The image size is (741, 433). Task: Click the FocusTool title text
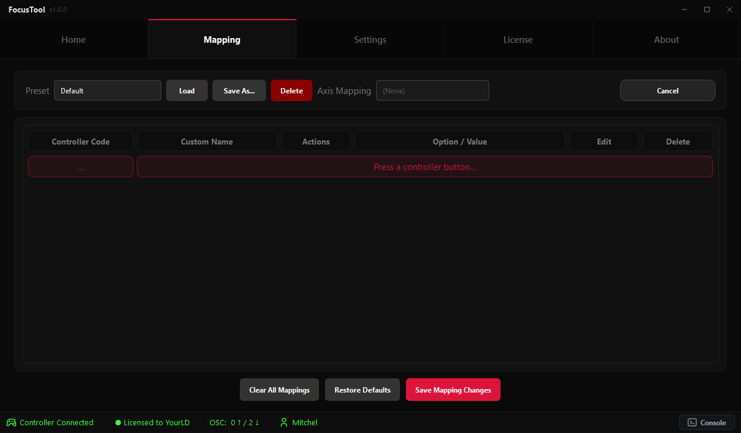(x=27, y=10)
